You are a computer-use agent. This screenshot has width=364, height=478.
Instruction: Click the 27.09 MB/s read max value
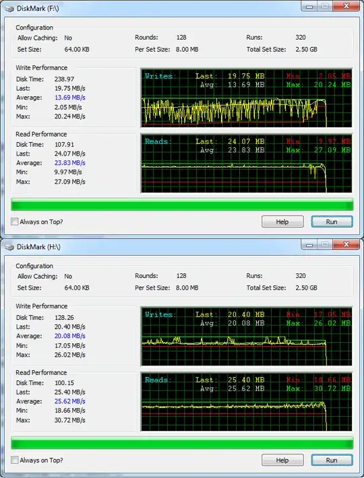click(x=70, y=182)
